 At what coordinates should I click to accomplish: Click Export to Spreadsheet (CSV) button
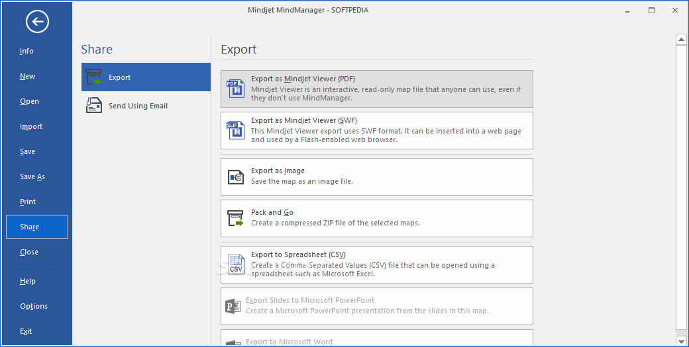tap(376, 264)
